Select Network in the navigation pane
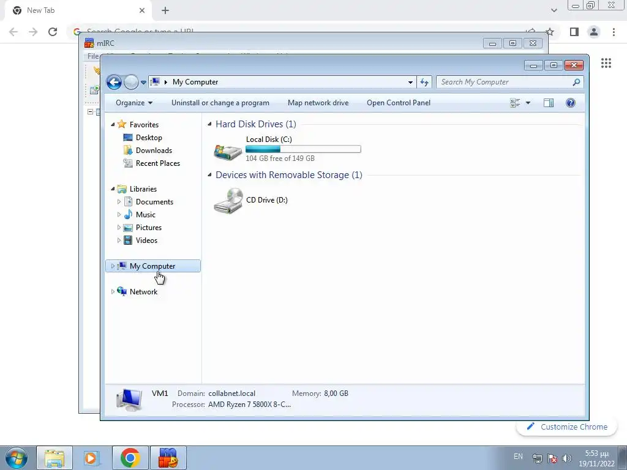Viewport: 627px width, 470px height. (x=143, y=292)
